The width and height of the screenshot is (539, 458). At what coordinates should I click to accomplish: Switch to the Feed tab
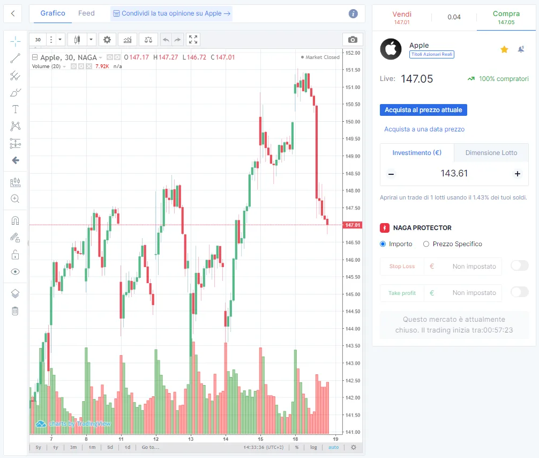(x=86, y=13)
